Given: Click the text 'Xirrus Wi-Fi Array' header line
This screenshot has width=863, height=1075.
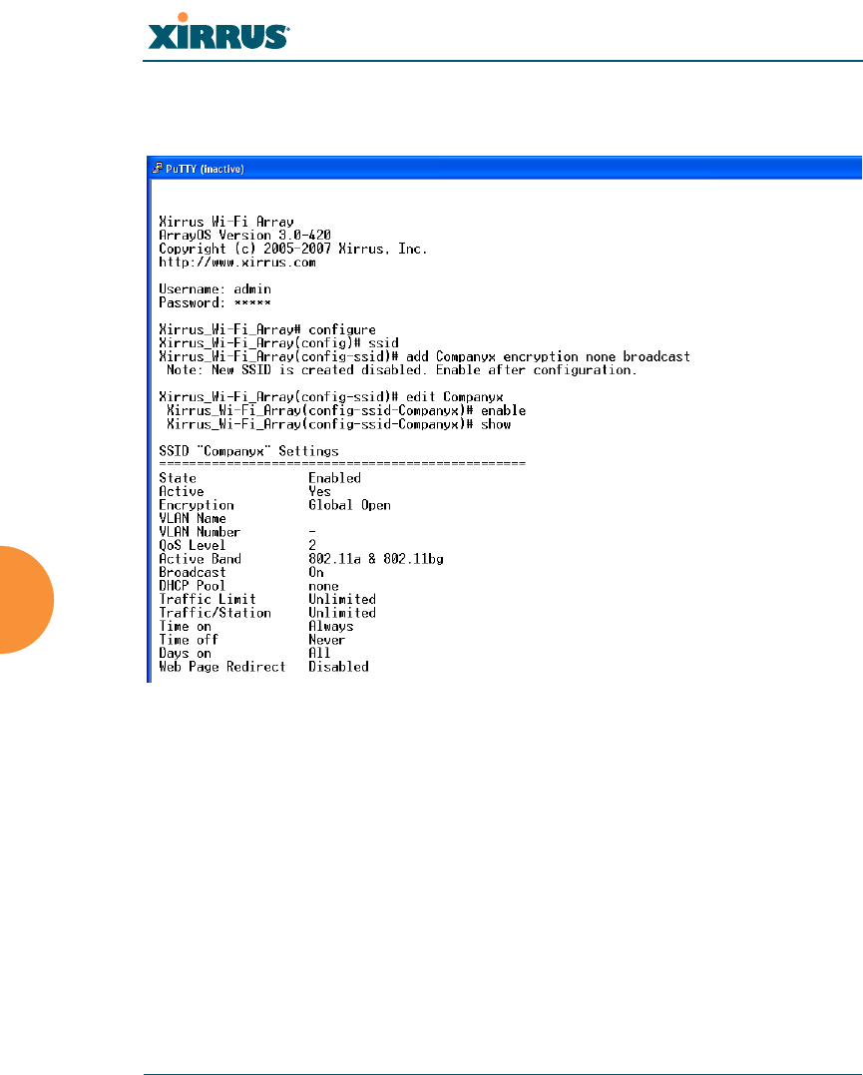Looking at the screenshot, I should (226, 222).
